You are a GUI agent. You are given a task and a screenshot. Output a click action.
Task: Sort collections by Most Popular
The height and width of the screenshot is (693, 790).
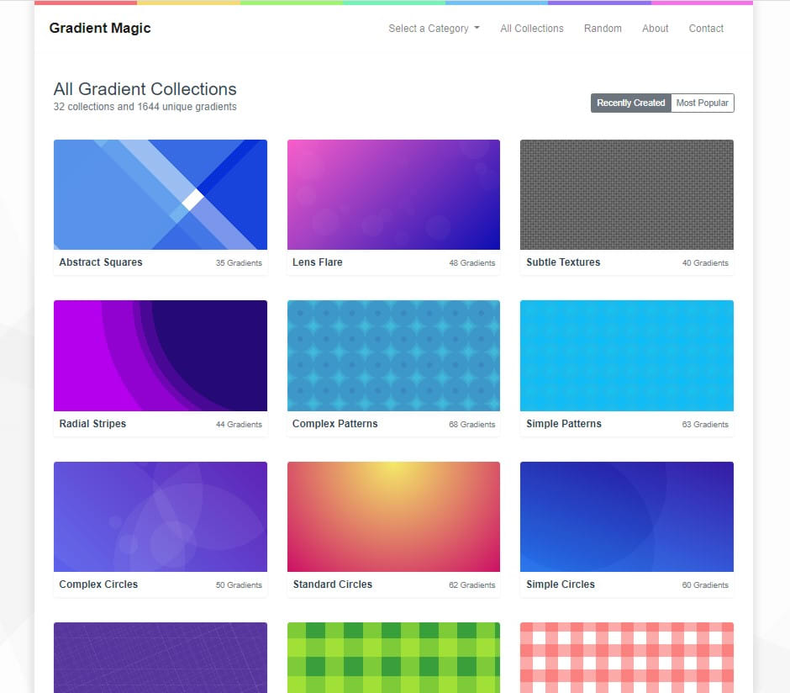[x=702, y=103]
